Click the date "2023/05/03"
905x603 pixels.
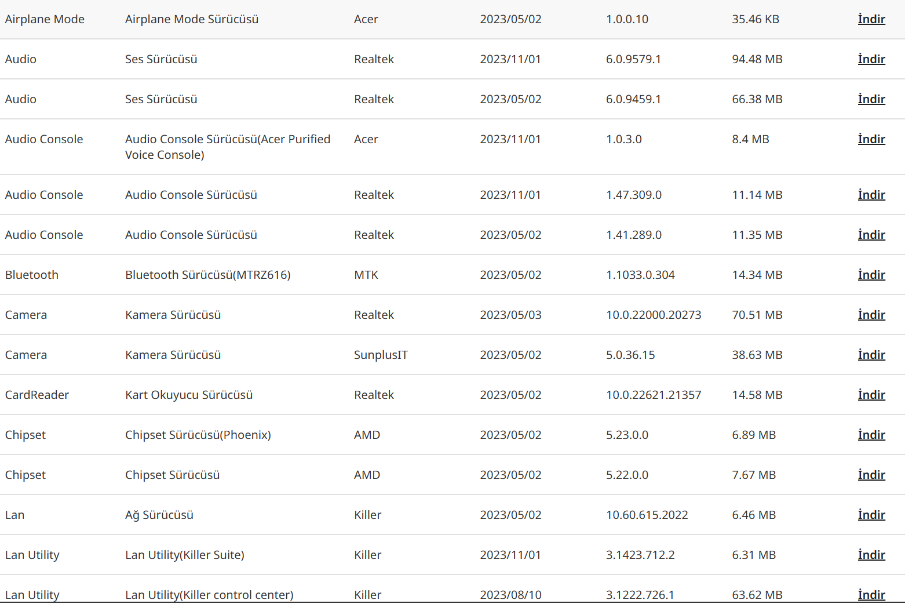[x=510, y=315]
